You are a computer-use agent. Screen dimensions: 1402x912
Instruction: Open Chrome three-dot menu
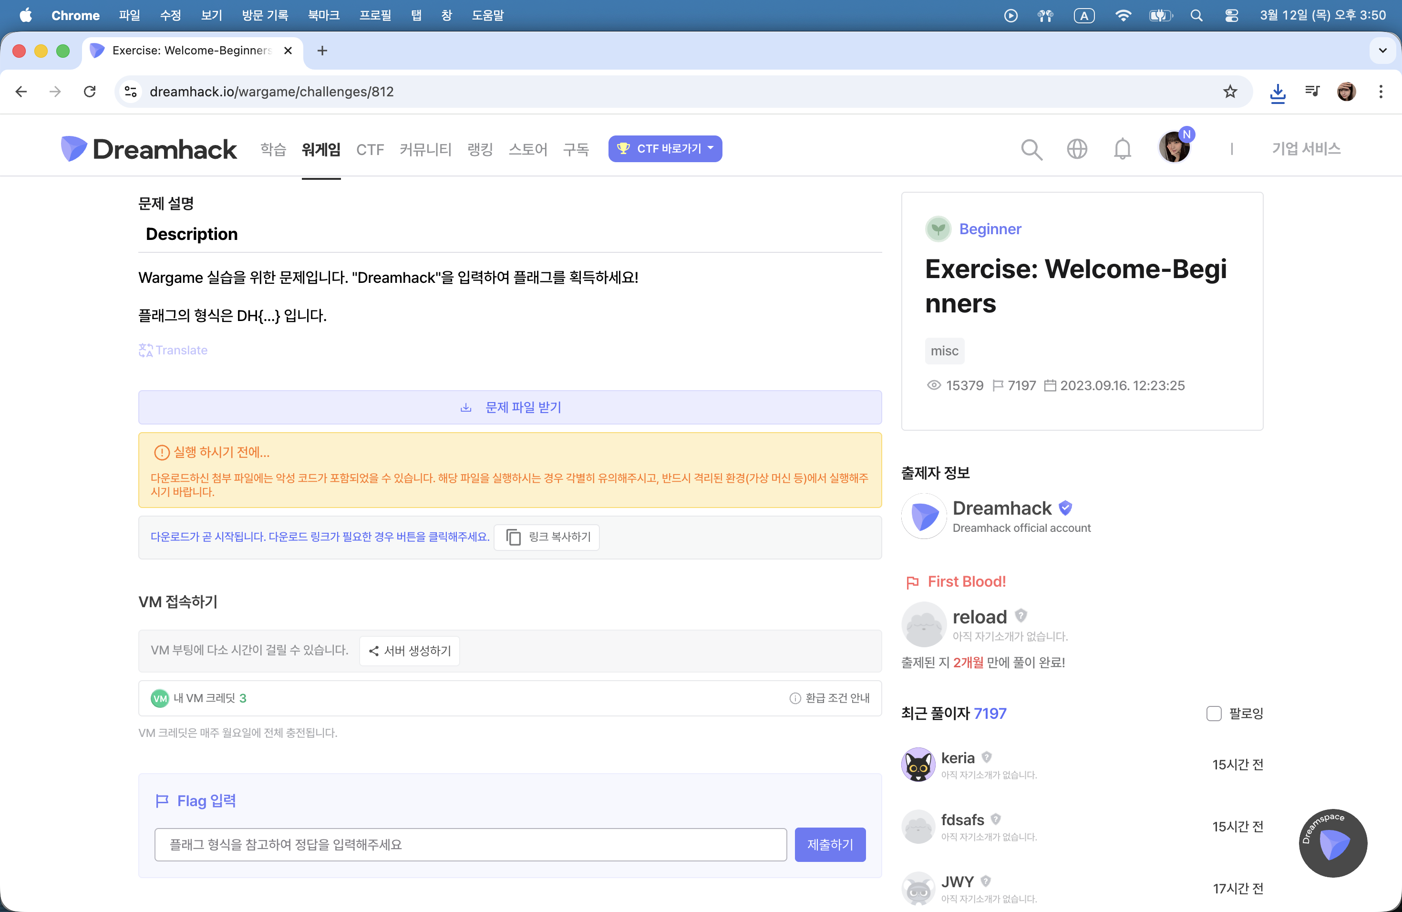[1380, 91]
